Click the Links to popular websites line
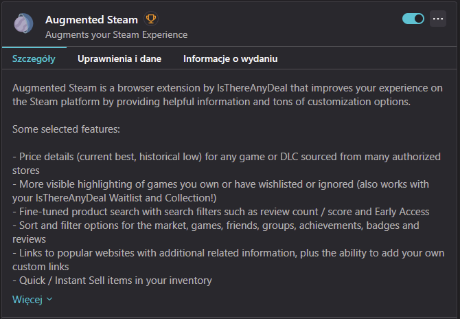 (x=206, y=253)
